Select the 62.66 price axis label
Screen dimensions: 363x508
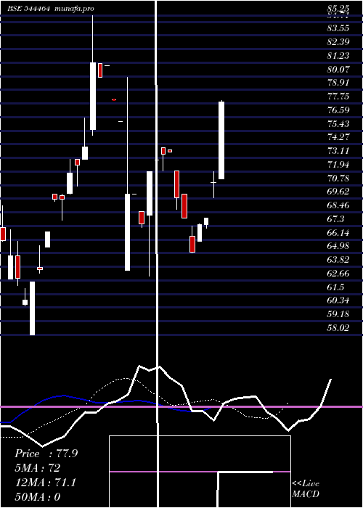(338, 274)
